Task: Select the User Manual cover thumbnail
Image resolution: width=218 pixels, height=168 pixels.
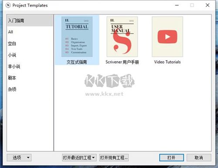Action: (122, 37)
